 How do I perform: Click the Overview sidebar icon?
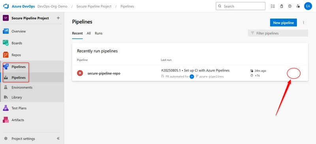point(6,31)
